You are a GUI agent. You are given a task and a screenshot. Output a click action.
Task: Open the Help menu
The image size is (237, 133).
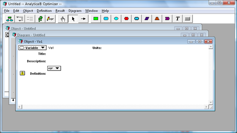tap(105, 11)
